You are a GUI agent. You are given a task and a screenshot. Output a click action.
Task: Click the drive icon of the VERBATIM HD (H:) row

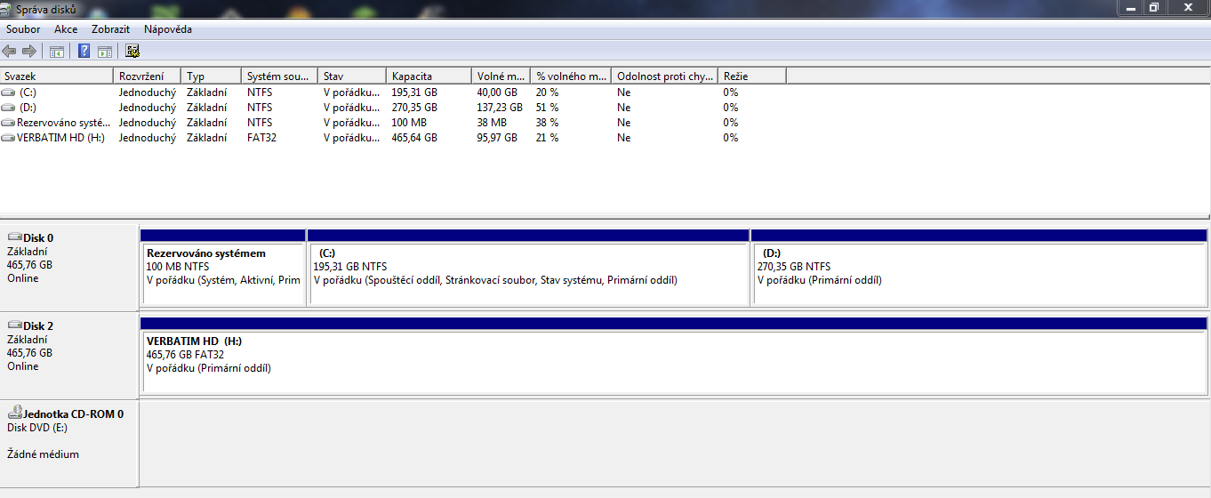pyautogui.click(x=8, y=138)
